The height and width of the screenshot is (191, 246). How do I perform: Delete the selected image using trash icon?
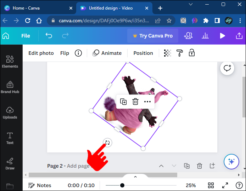(x=135, y=102)
